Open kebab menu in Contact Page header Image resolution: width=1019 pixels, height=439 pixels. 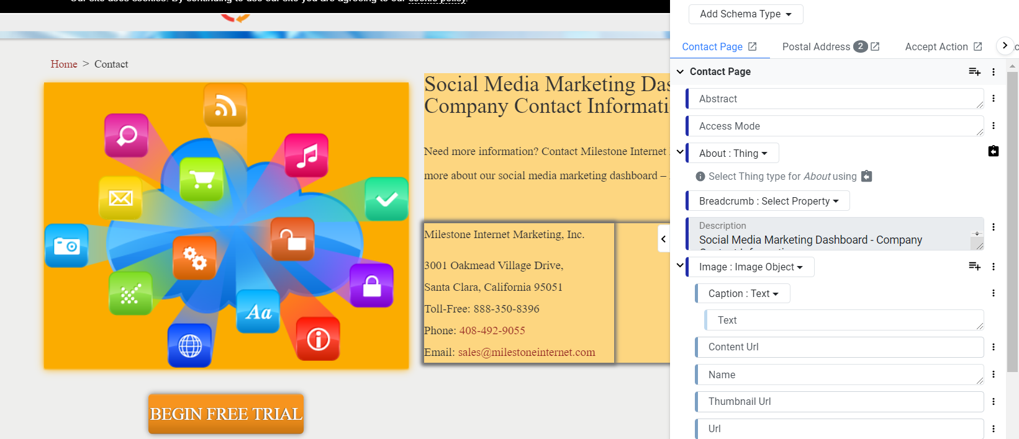[994, 72]
